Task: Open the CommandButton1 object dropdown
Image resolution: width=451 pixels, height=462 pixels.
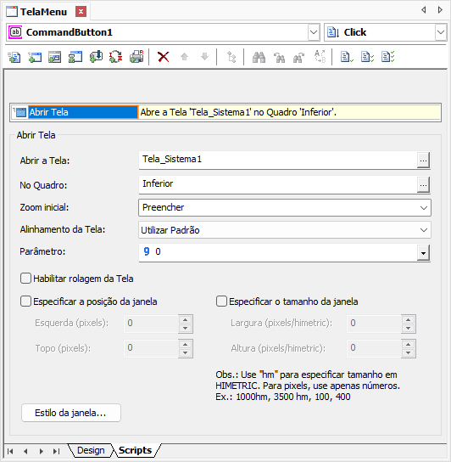Action: pyautogui.click(x=314, y=32)
